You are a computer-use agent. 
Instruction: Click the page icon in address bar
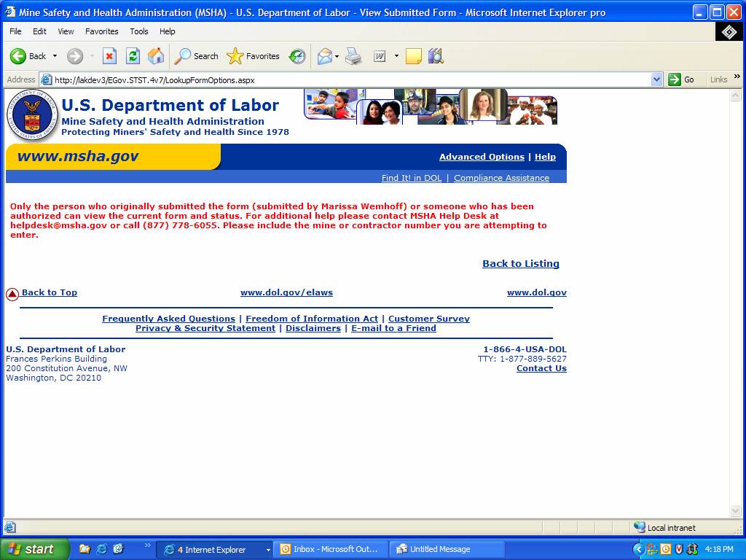tap(46, 79)
